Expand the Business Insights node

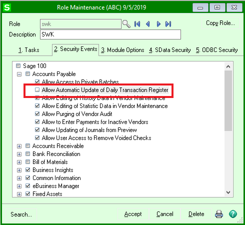click(19, 170)
